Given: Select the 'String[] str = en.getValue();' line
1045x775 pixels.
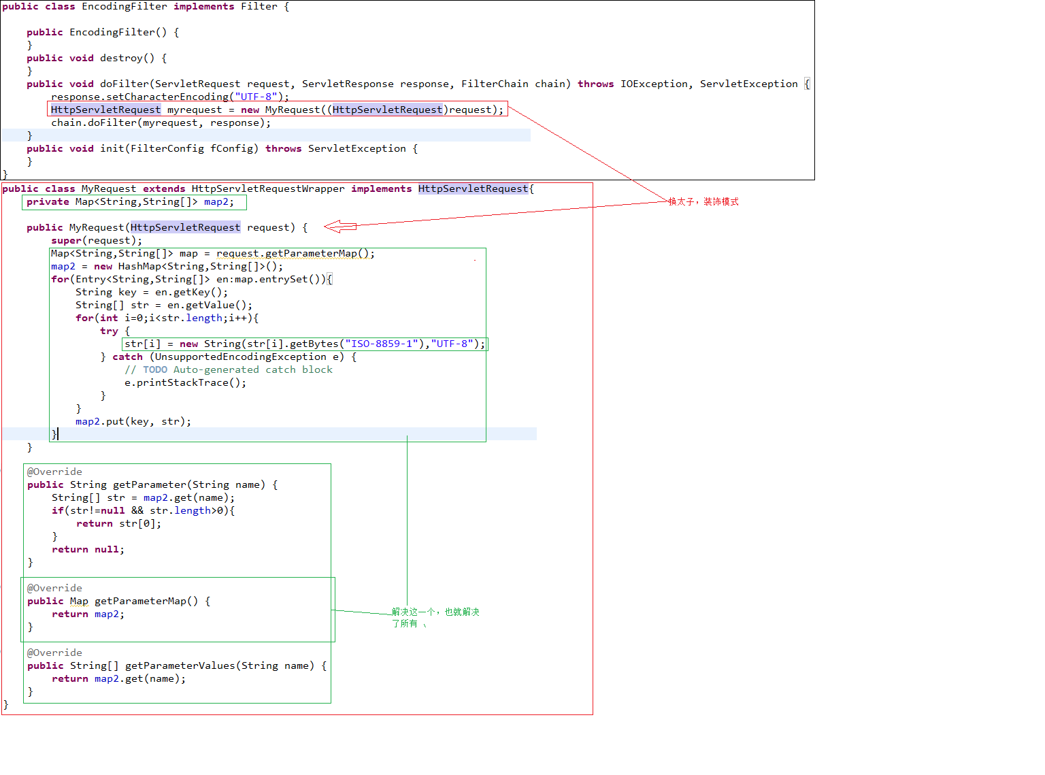Looking at the screenshot, I should pyautogui.click(x=164, y=306).
